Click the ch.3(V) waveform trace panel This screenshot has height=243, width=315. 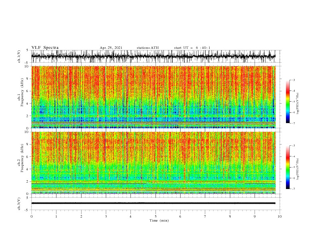pyautogui.click(x=156, y=204)
